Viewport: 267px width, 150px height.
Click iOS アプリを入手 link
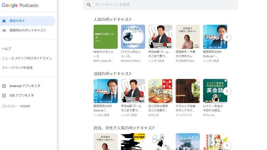tap(22, 95)
